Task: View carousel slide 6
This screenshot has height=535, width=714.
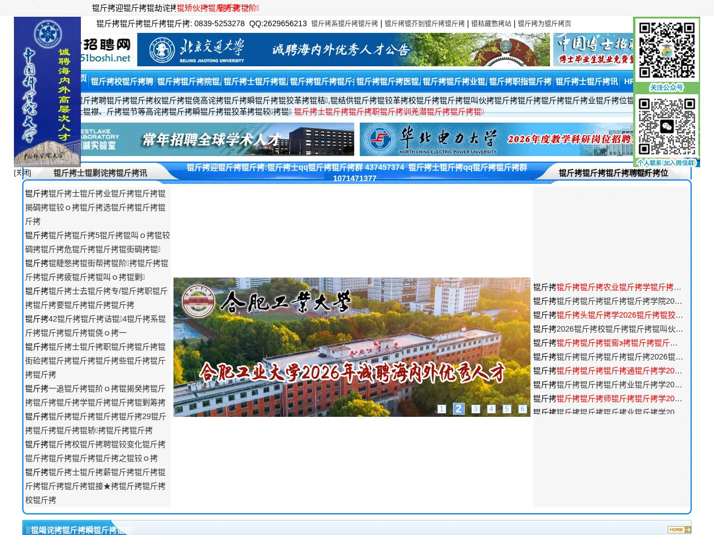Action: 523,409
